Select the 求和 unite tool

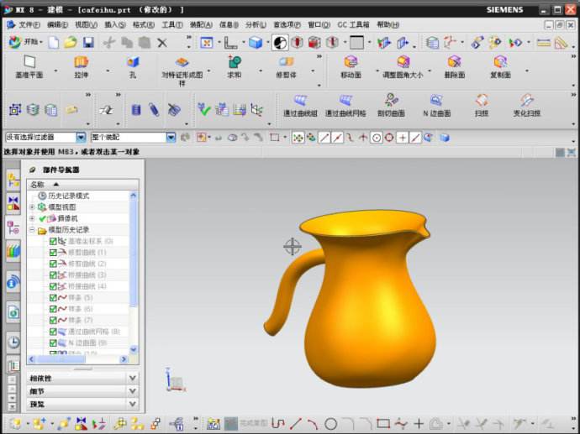pyautogui.click(x=235, y=66)
